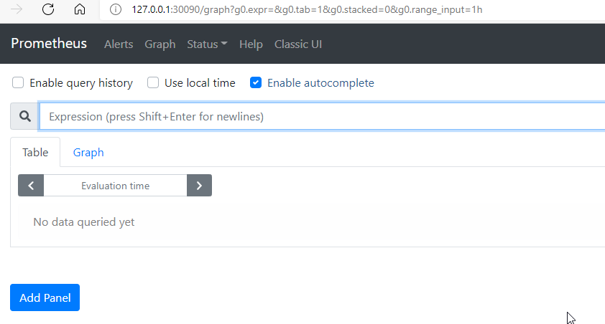605x324 pixels.
Task: Click the site information icon in address bar
Action: point(115,9)
